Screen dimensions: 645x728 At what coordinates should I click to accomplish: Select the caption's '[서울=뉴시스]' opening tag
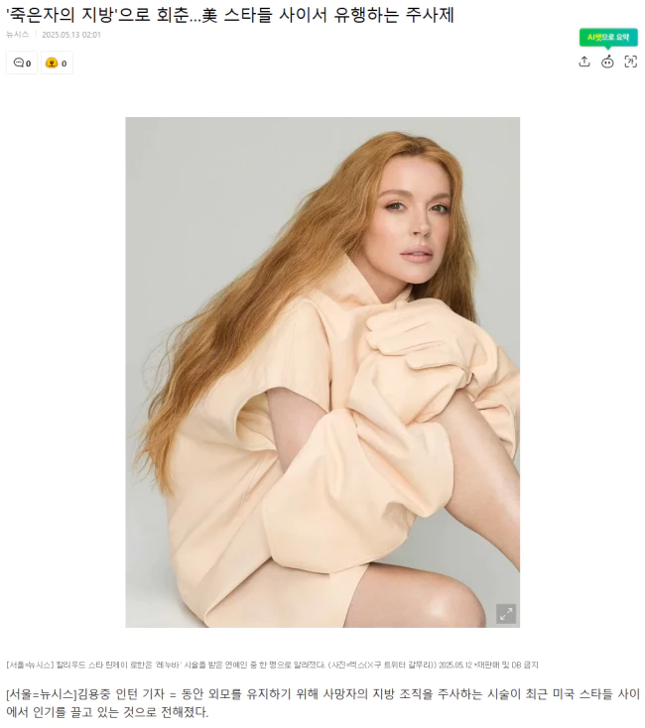[x=30, y=665]
